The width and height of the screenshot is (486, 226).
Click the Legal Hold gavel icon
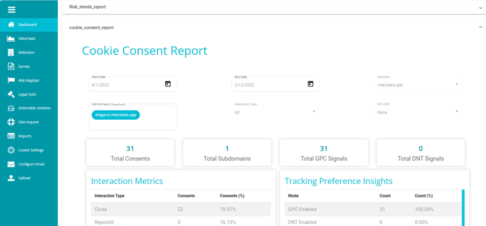[11, 94]
